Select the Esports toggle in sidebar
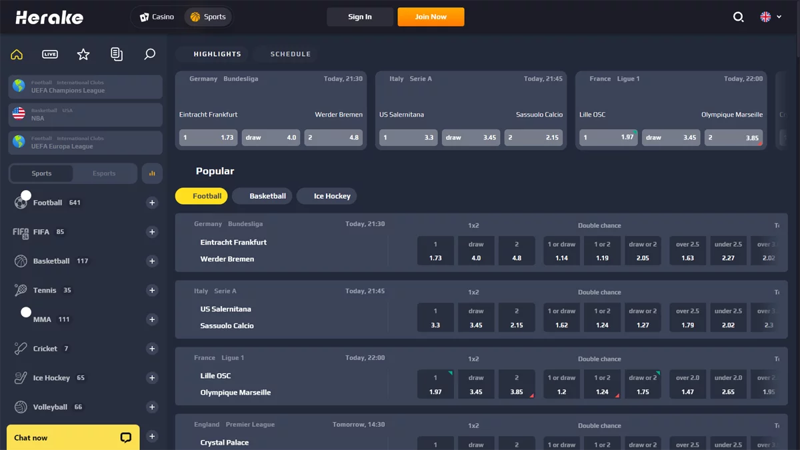This screenshot has width=800, height=450. [x=104, y=173]
